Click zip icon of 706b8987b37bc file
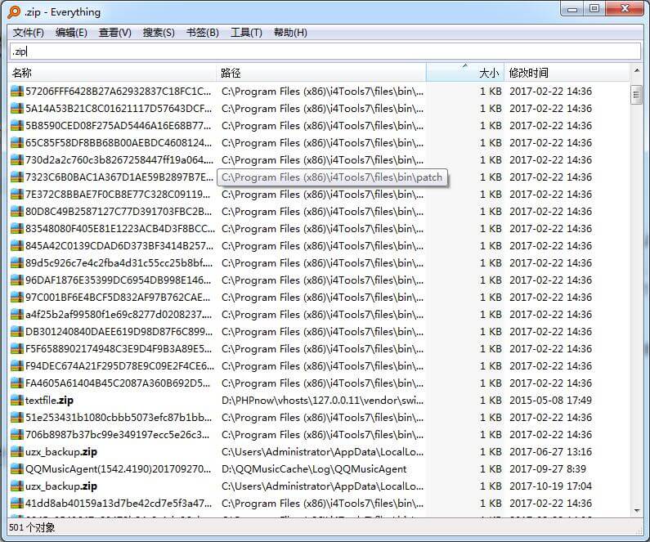This screenshot has width=650, height=542. click(17, 435)
